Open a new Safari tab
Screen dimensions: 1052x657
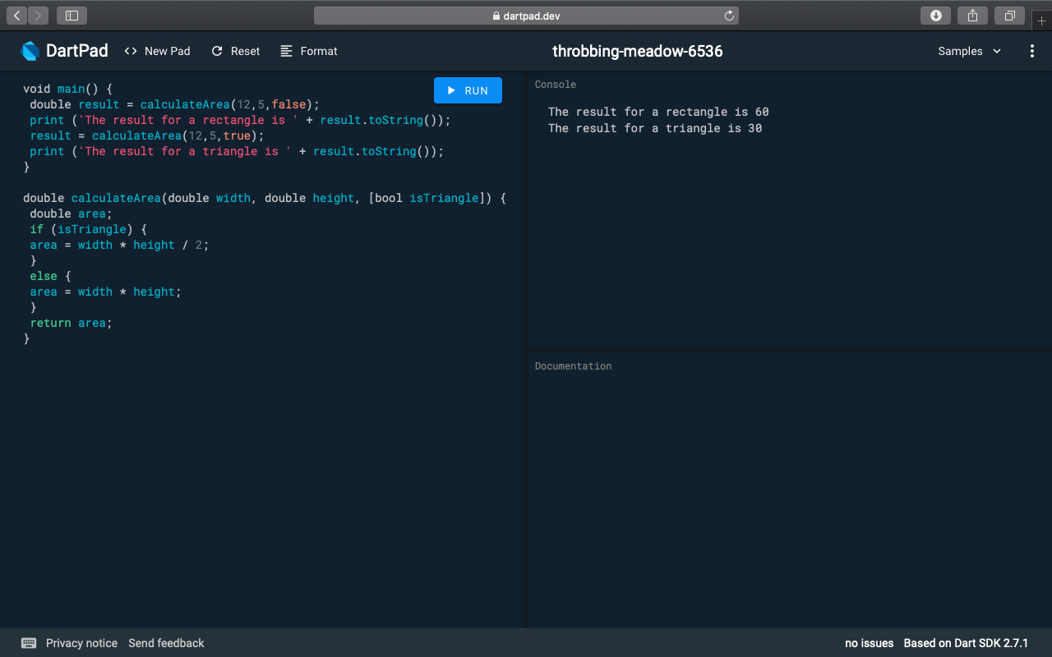click(1041, 21)
